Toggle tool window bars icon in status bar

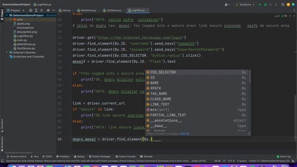pyautogui.click(x=2, y=161)
